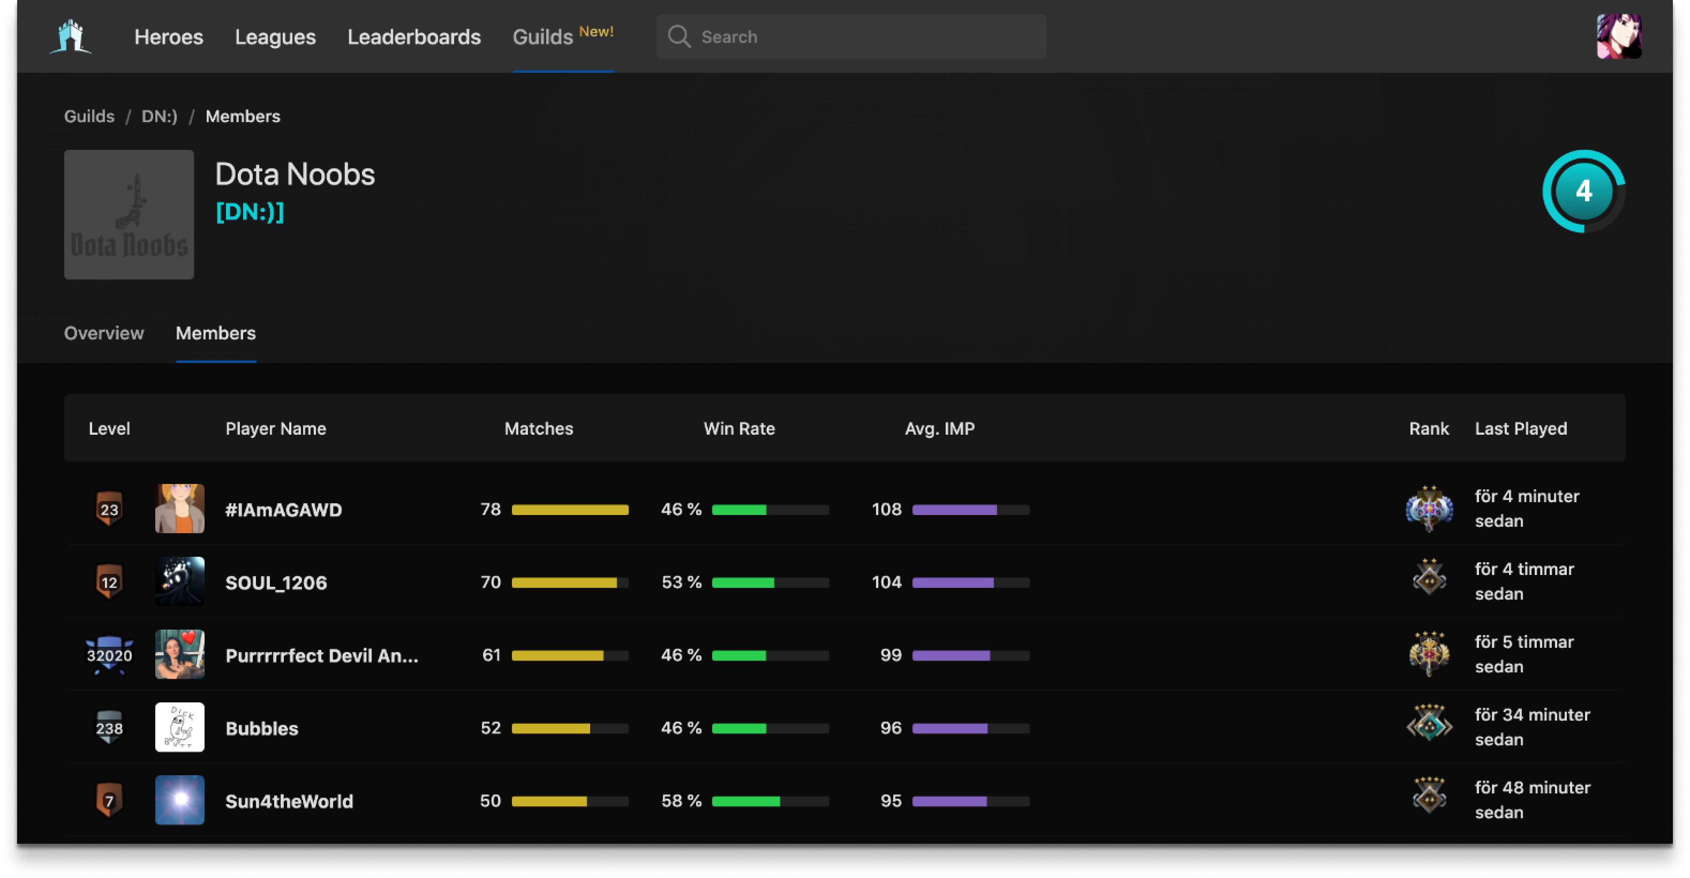The height and width of the screenshot is (878, 1690).
Task: Click the castle logo home icon
Action: click(x=70, y=37)
